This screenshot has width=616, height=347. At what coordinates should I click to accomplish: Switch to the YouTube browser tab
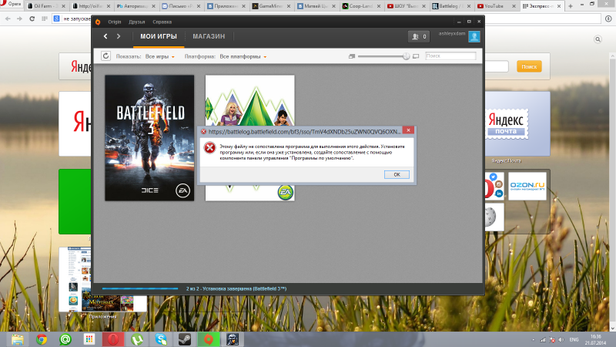(494, 6)
